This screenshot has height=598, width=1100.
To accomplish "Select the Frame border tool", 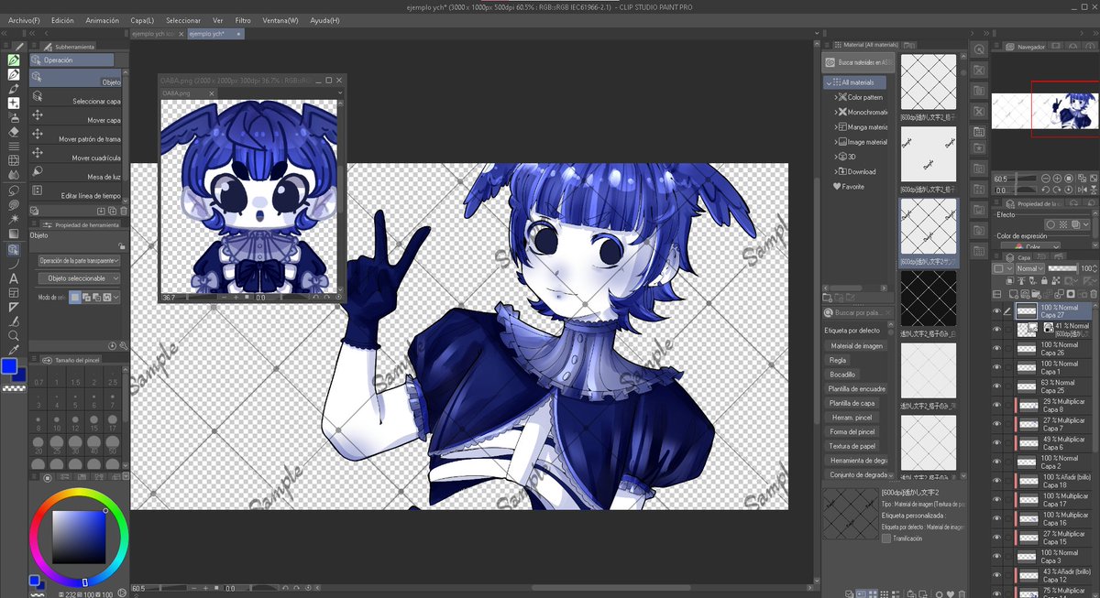I will click(x=14, y=292).
